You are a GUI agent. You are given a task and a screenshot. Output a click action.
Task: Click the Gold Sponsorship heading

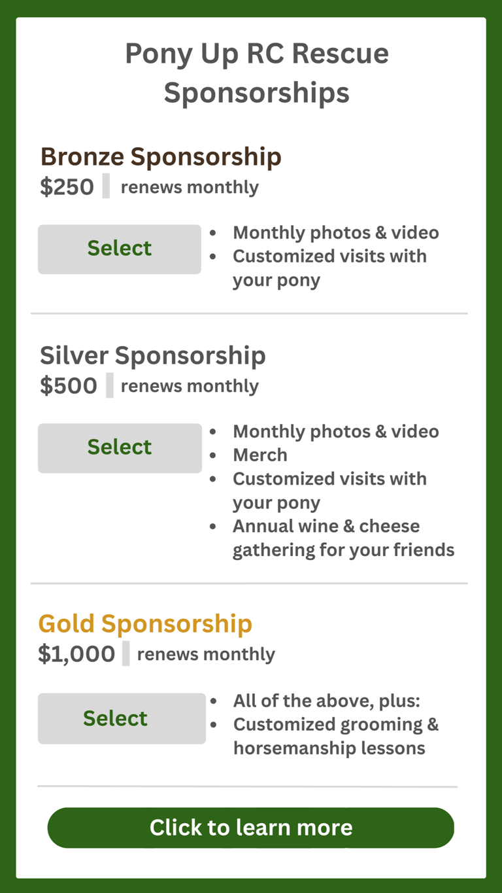tap(145, 623)
